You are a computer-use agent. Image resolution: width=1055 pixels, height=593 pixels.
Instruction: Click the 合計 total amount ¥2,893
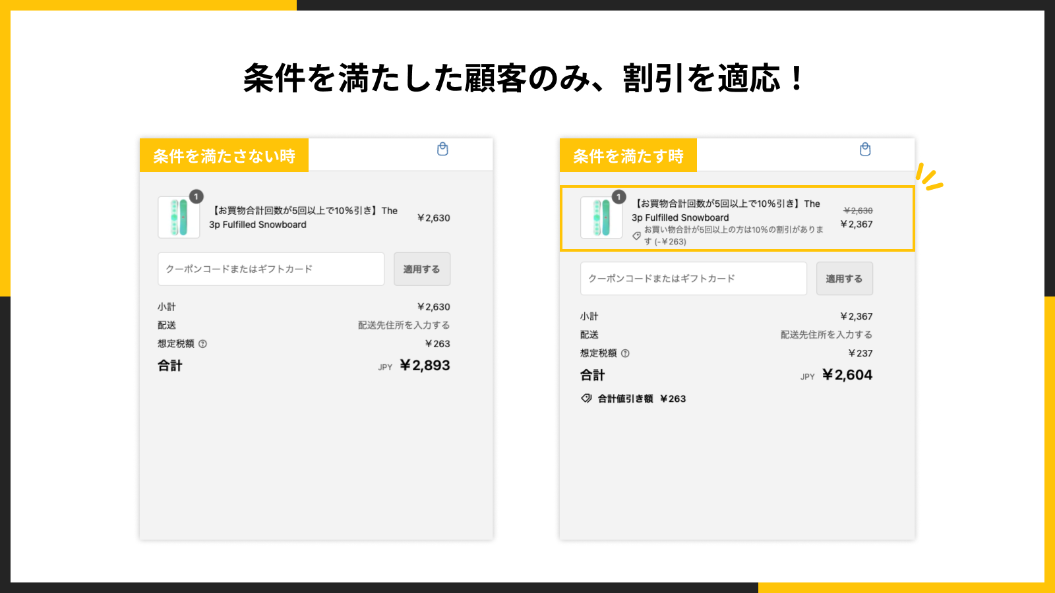click(x=425, y=364)
